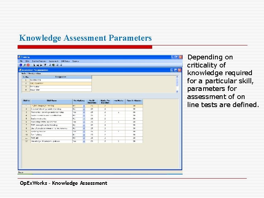Click the Designation column header
Image resolution: width=264 pixels, height=198 pixels.
pyautogui.click(x=60, y=77)
